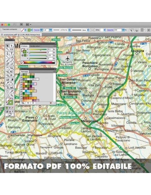The image size is (151, 195).
Task: Open the Stile graphic style dropdown
Action: [x=104, y=30]
